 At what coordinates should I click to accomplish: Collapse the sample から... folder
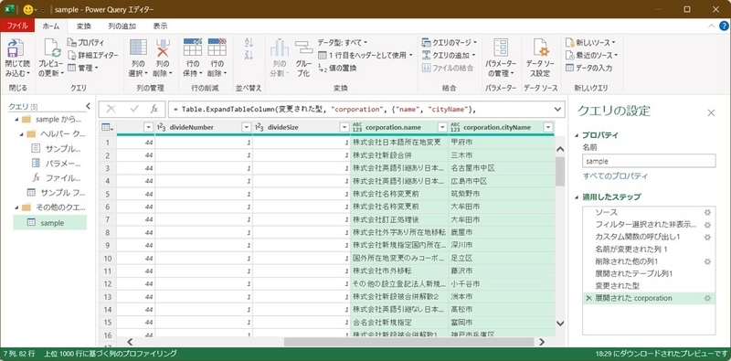tap(16, 120)
